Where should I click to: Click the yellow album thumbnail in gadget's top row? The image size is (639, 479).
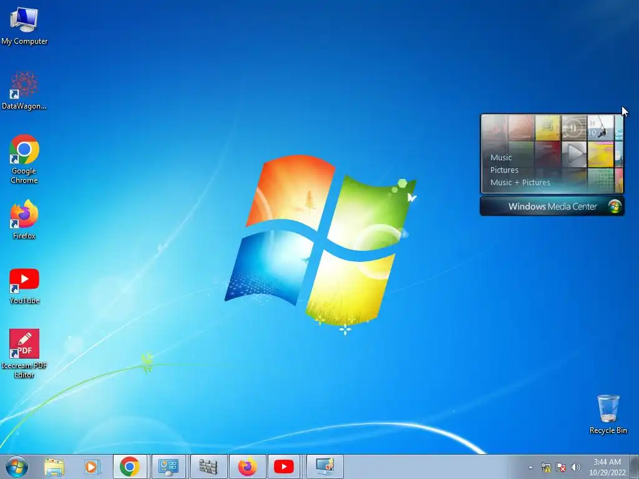click(x=547, y=127)
